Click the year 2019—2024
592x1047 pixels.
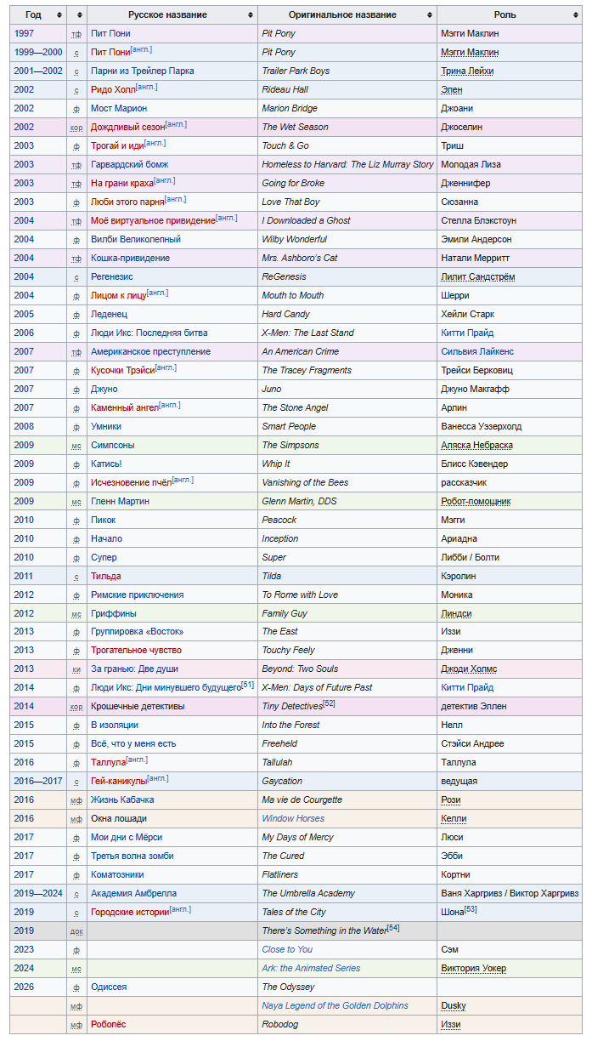[38, 894]
